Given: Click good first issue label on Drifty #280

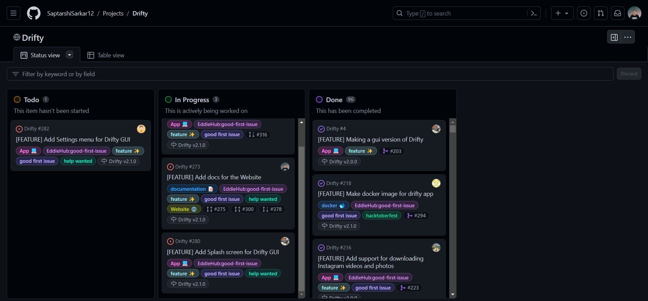Looking at the screenshot, I should (222, 273).
